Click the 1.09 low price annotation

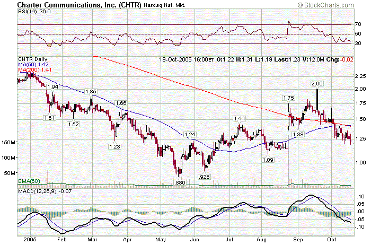tap(268, 160)
